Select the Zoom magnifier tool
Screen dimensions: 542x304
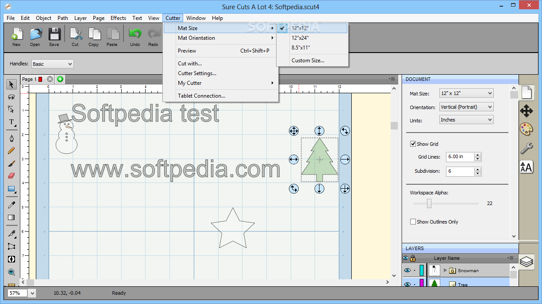point(12,272)
